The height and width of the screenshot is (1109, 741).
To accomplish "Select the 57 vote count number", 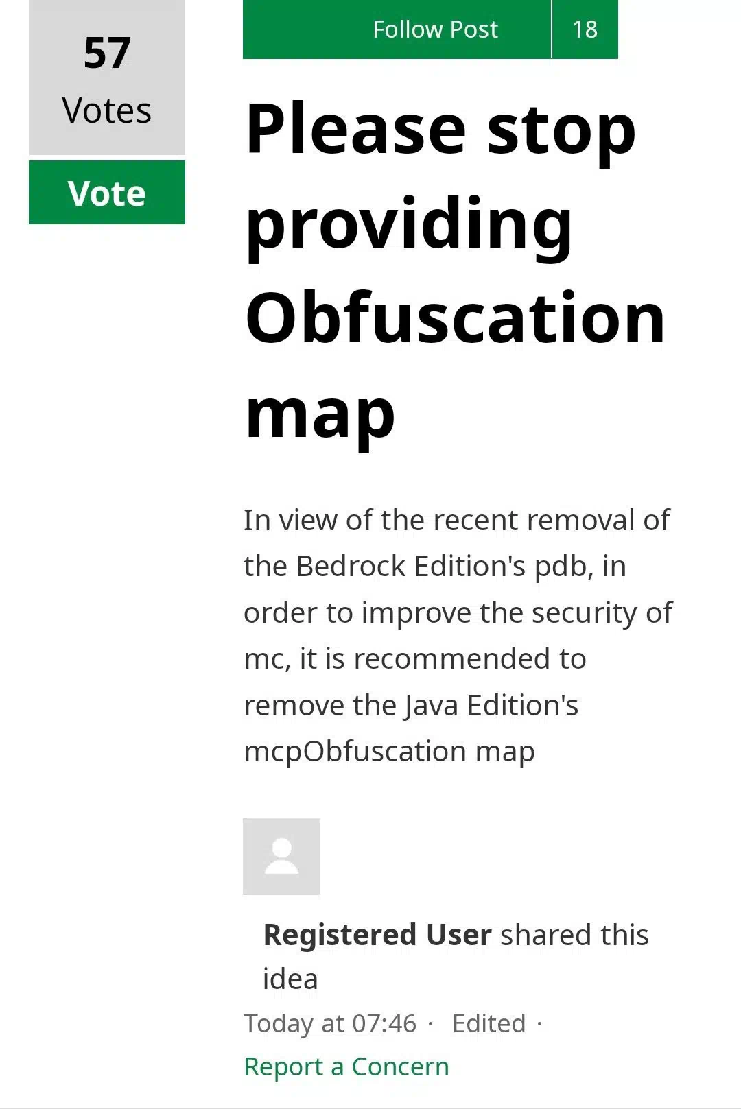I will [x=107, y=53].
